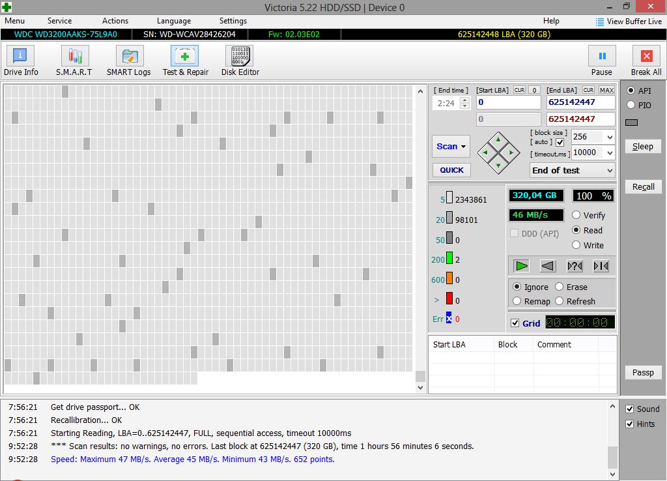The height and width of the screenshot is (481, 667).
Task: Increase the End time stepper
Action: pos(465,100)
